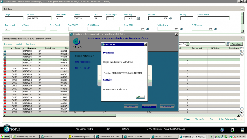Screen dimensions: 247x139
Task: Click Tipo de fret column header
Action: [197, 48]
